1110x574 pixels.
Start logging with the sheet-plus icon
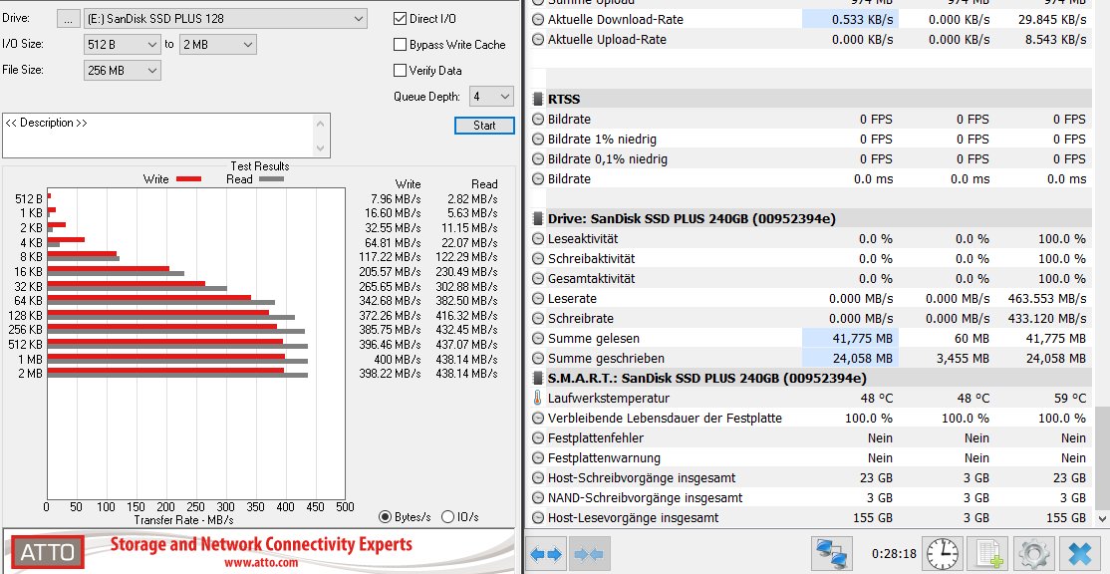click(987, 553)
